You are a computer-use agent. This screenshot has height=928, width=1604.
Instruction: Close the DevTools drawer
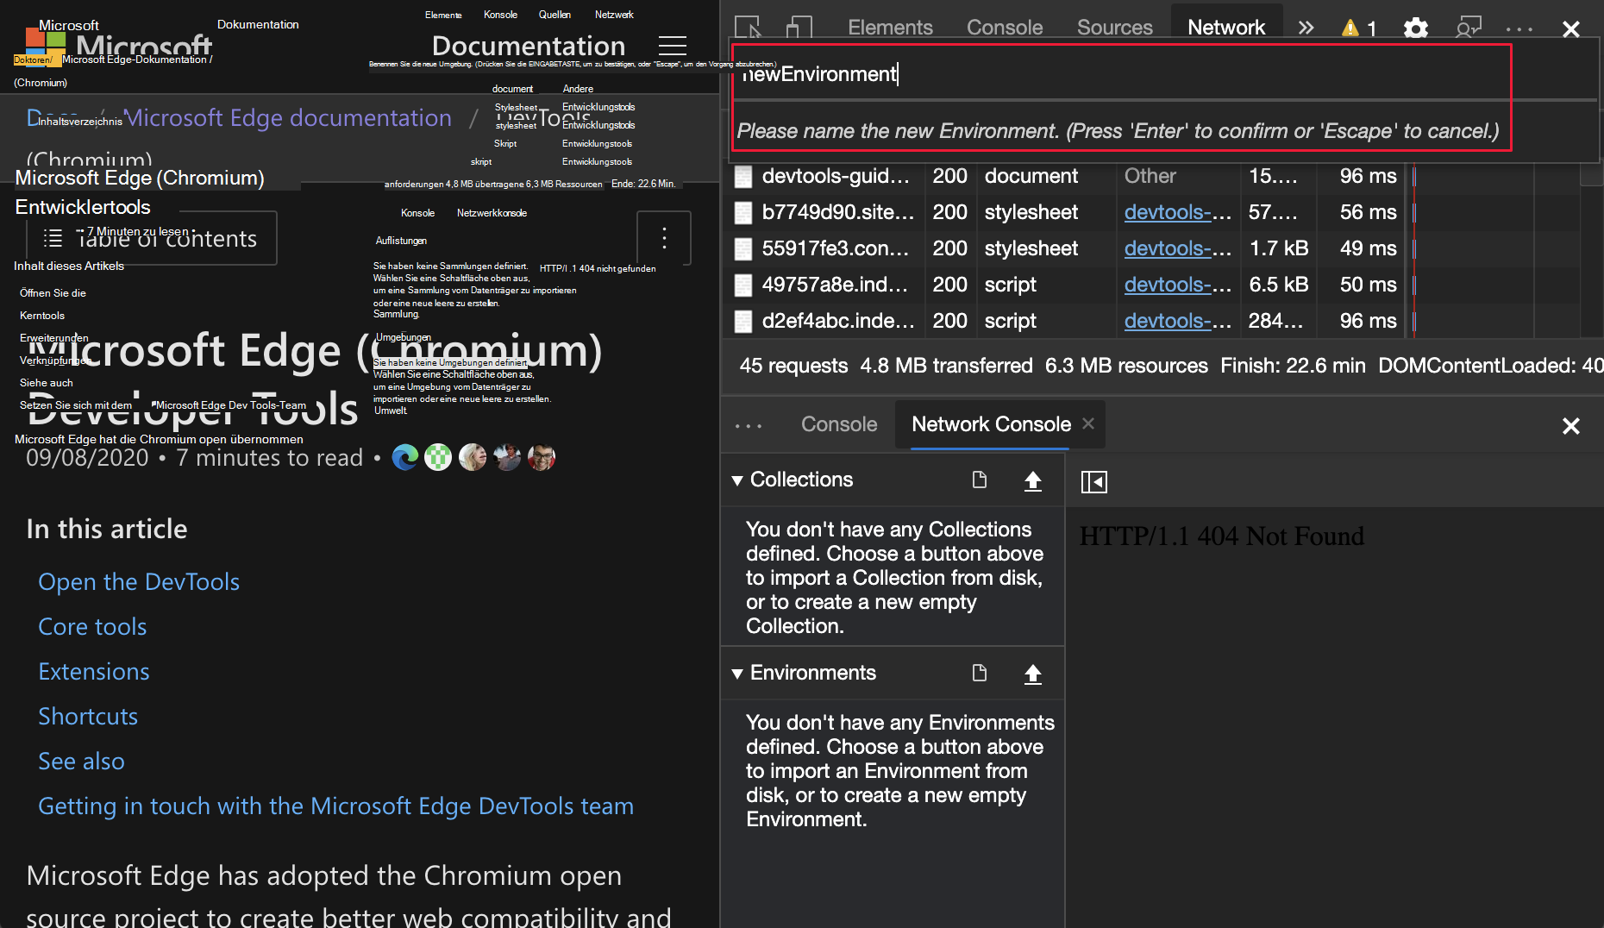tap(1571, 425)
